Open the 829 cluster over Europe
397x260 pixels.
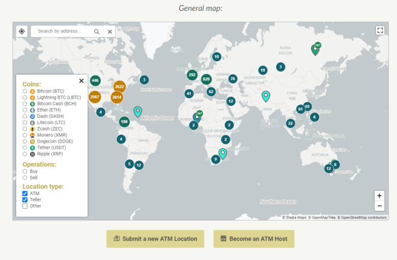[206, 79]
